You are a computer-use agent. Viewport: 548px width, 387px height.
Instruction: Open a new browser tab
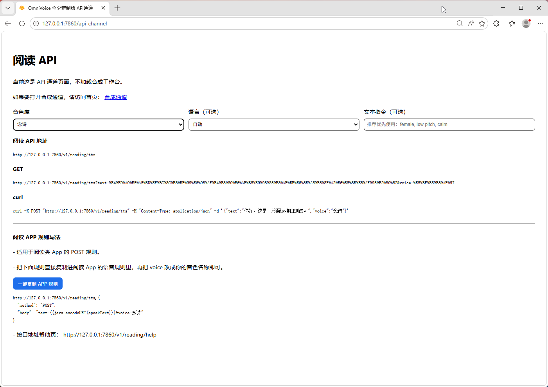[117, 8]
